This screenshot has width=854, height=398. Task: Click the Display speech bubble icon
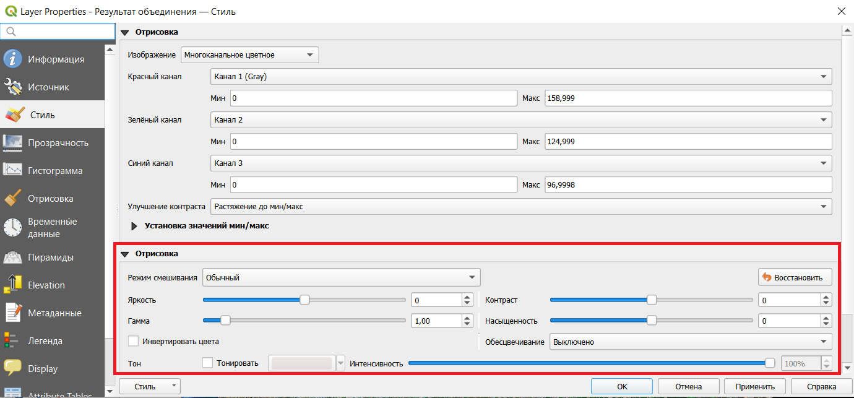click(x=12, y=369)
